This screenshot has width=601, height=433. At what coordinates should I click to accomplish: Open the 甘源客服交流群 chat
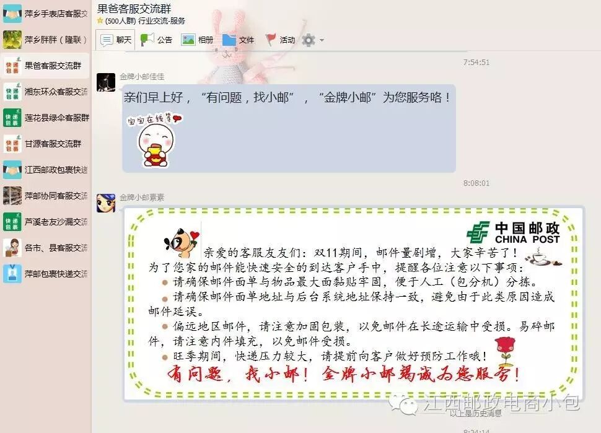45,144
